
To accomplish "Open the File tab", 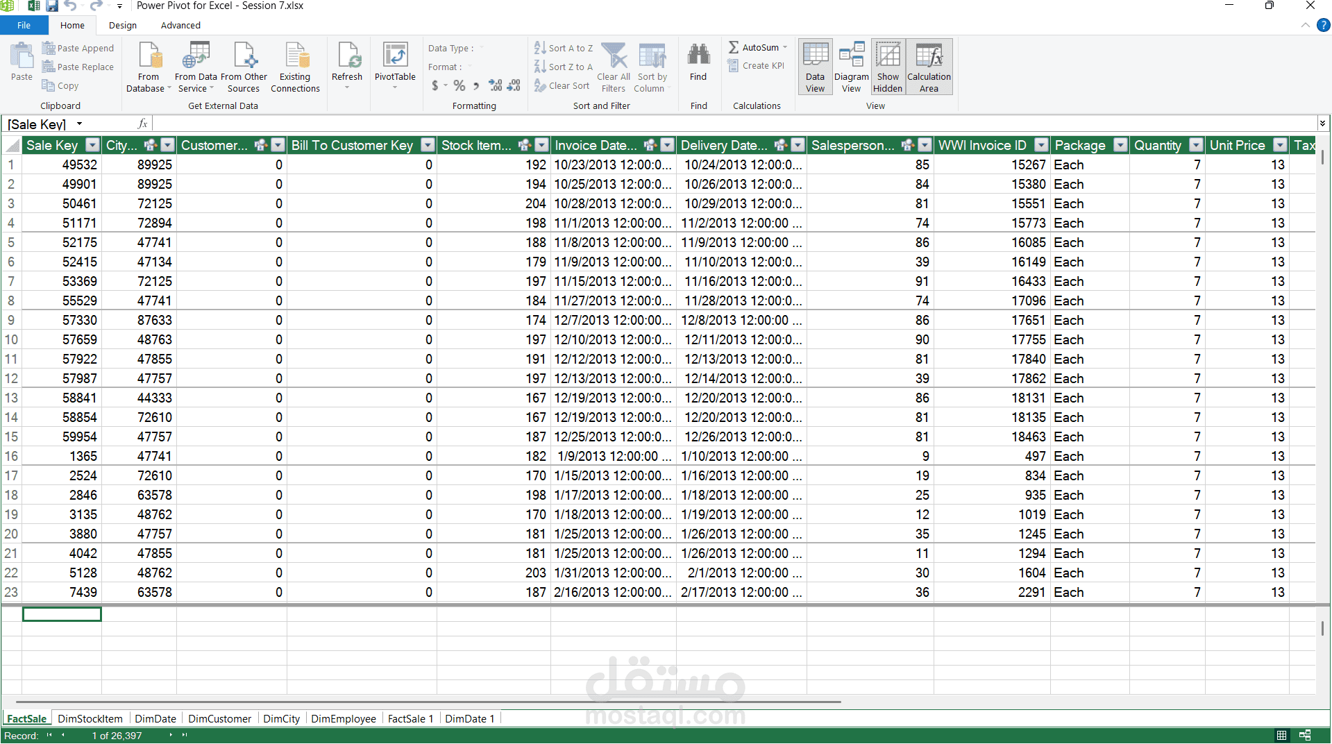I will click(24, 25).
